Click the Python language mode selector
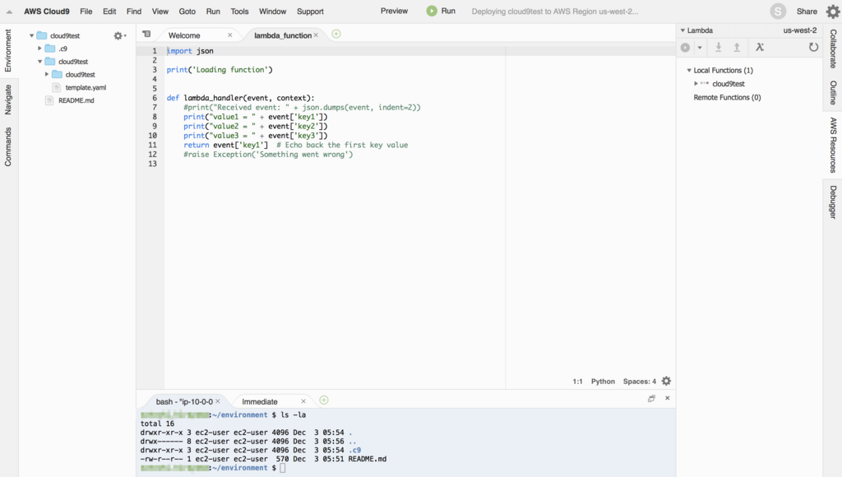Image resolution: width=842 pixels, height=477 pixels. pyautogui.click(x=603, y=382)
